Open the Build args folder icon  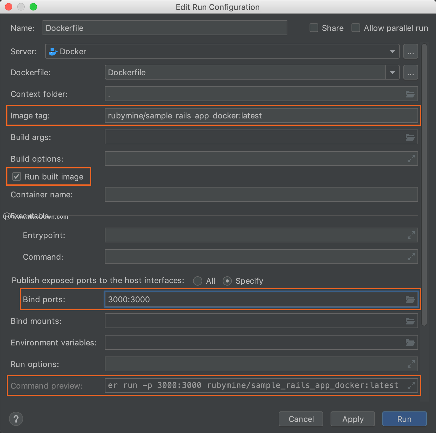point(410,137)
